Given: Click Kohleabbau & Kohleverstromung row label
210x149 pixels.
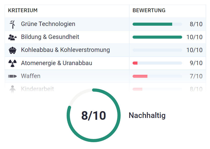Looking at the screenshot, I should coord(65,50).
